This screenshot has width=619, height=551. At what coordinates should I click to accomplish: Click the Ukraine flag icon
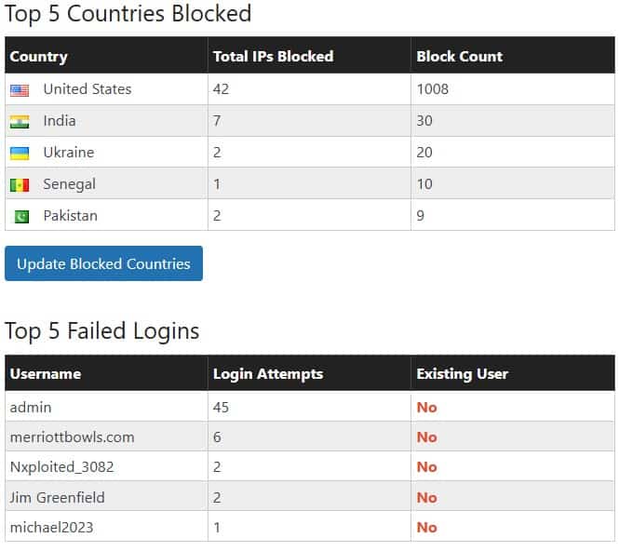pos(20,154)
